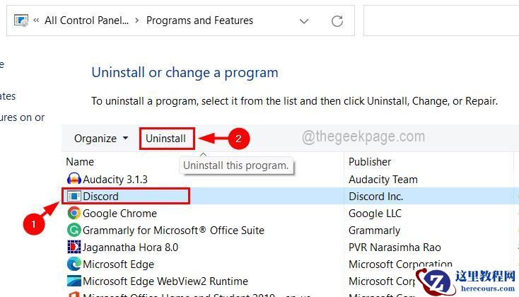Click the Programs and Features breadcrumb
The height and width of the screenshot is (297, 519).
[199, 21]
